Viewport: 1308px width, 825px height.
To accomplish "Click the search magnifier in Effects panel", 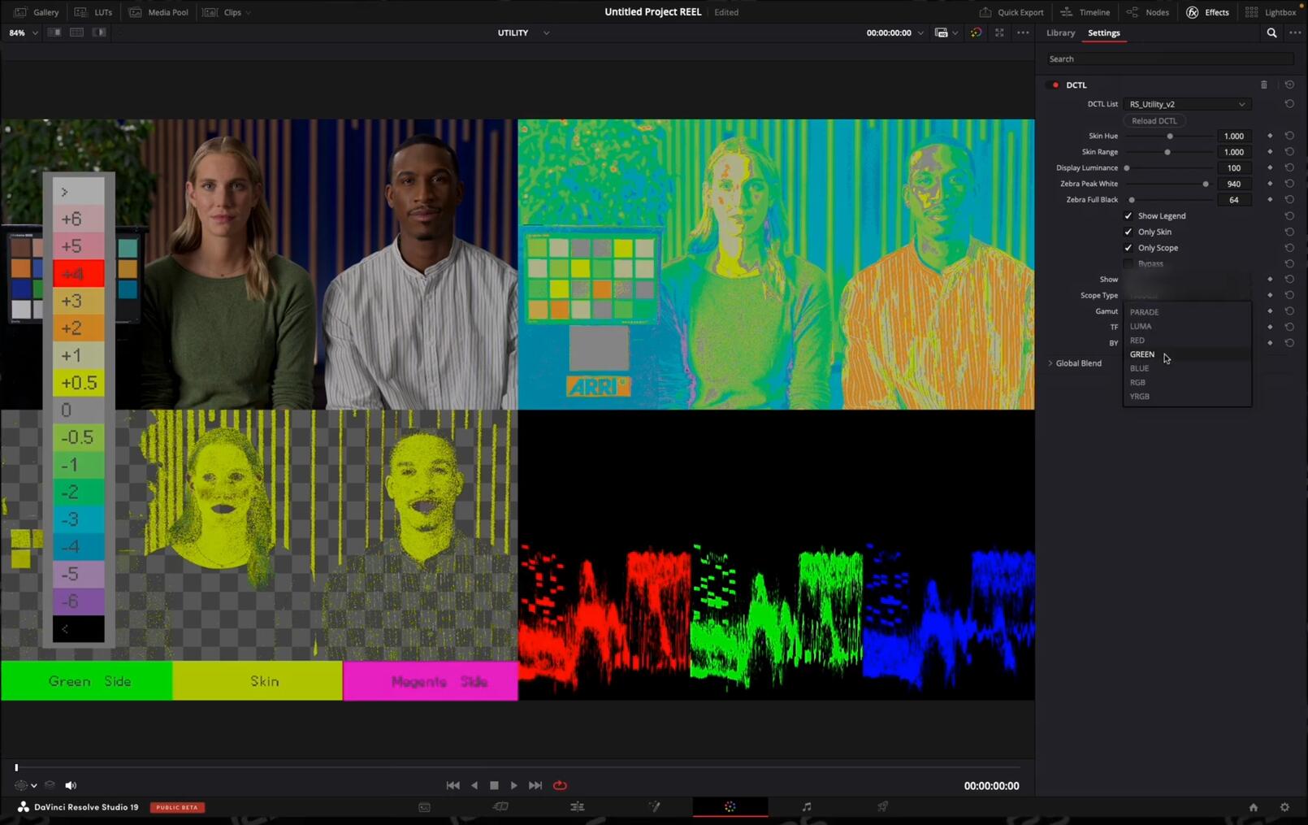I will pos(1271,33).
